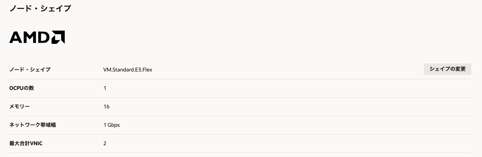Click the OCPU count value 1
The image size is (482, 157).
(x=105, y=88)
